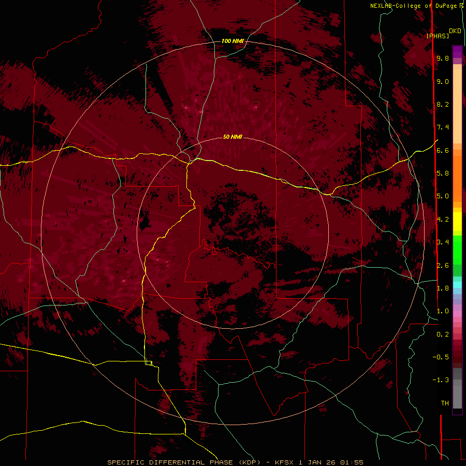Click the 3.4 legend value

point(443,242)
